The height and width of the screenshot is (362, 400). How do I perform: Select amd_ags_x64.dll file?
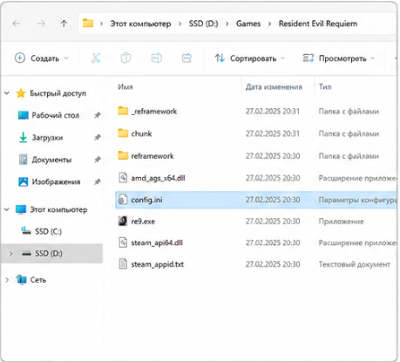158,178
